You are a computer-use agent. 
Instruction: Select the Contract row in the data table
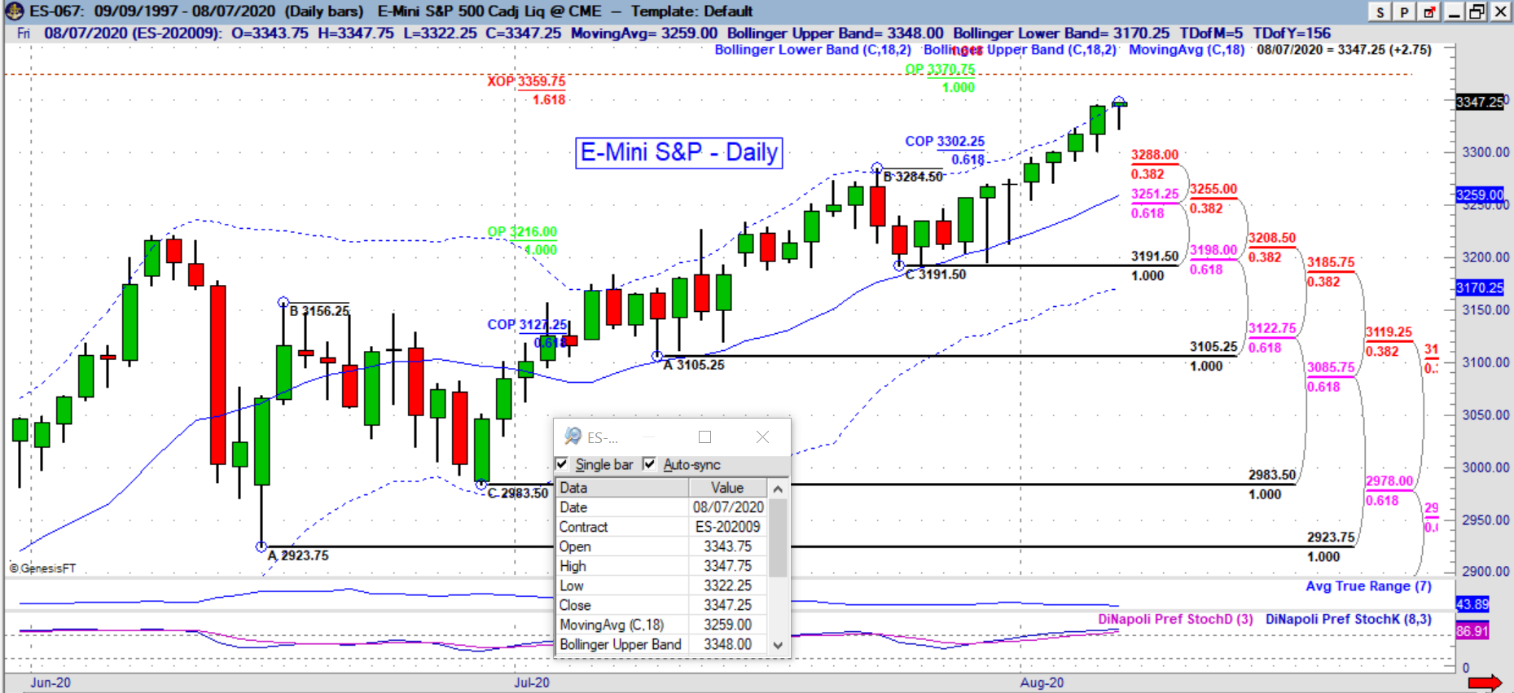661,527
